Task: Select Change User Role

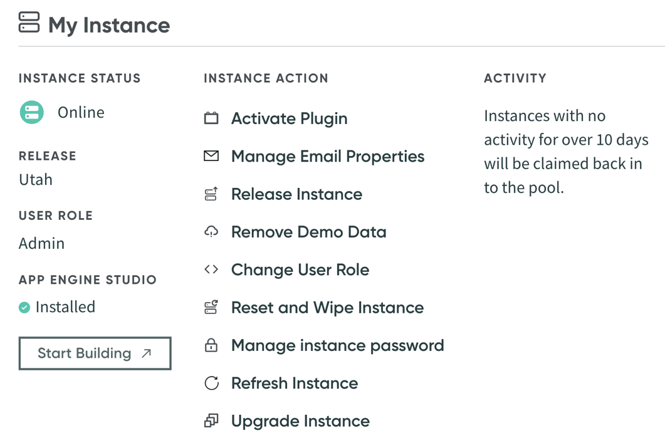Action: point(300,269)
